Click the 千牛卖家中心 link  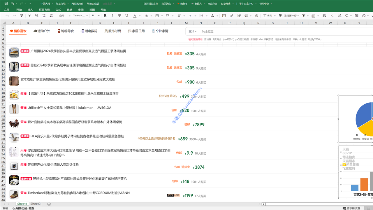pyautogui.click(x=246, y=3)
